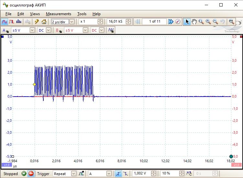The image size is (243, 178).
Task: Select the arrow pointer tool
Action: pos(187,22)
